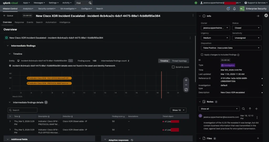Enable the Scroll to zoom checkbox
Viewport: 269px width, 142px height.
pos(173,67)
